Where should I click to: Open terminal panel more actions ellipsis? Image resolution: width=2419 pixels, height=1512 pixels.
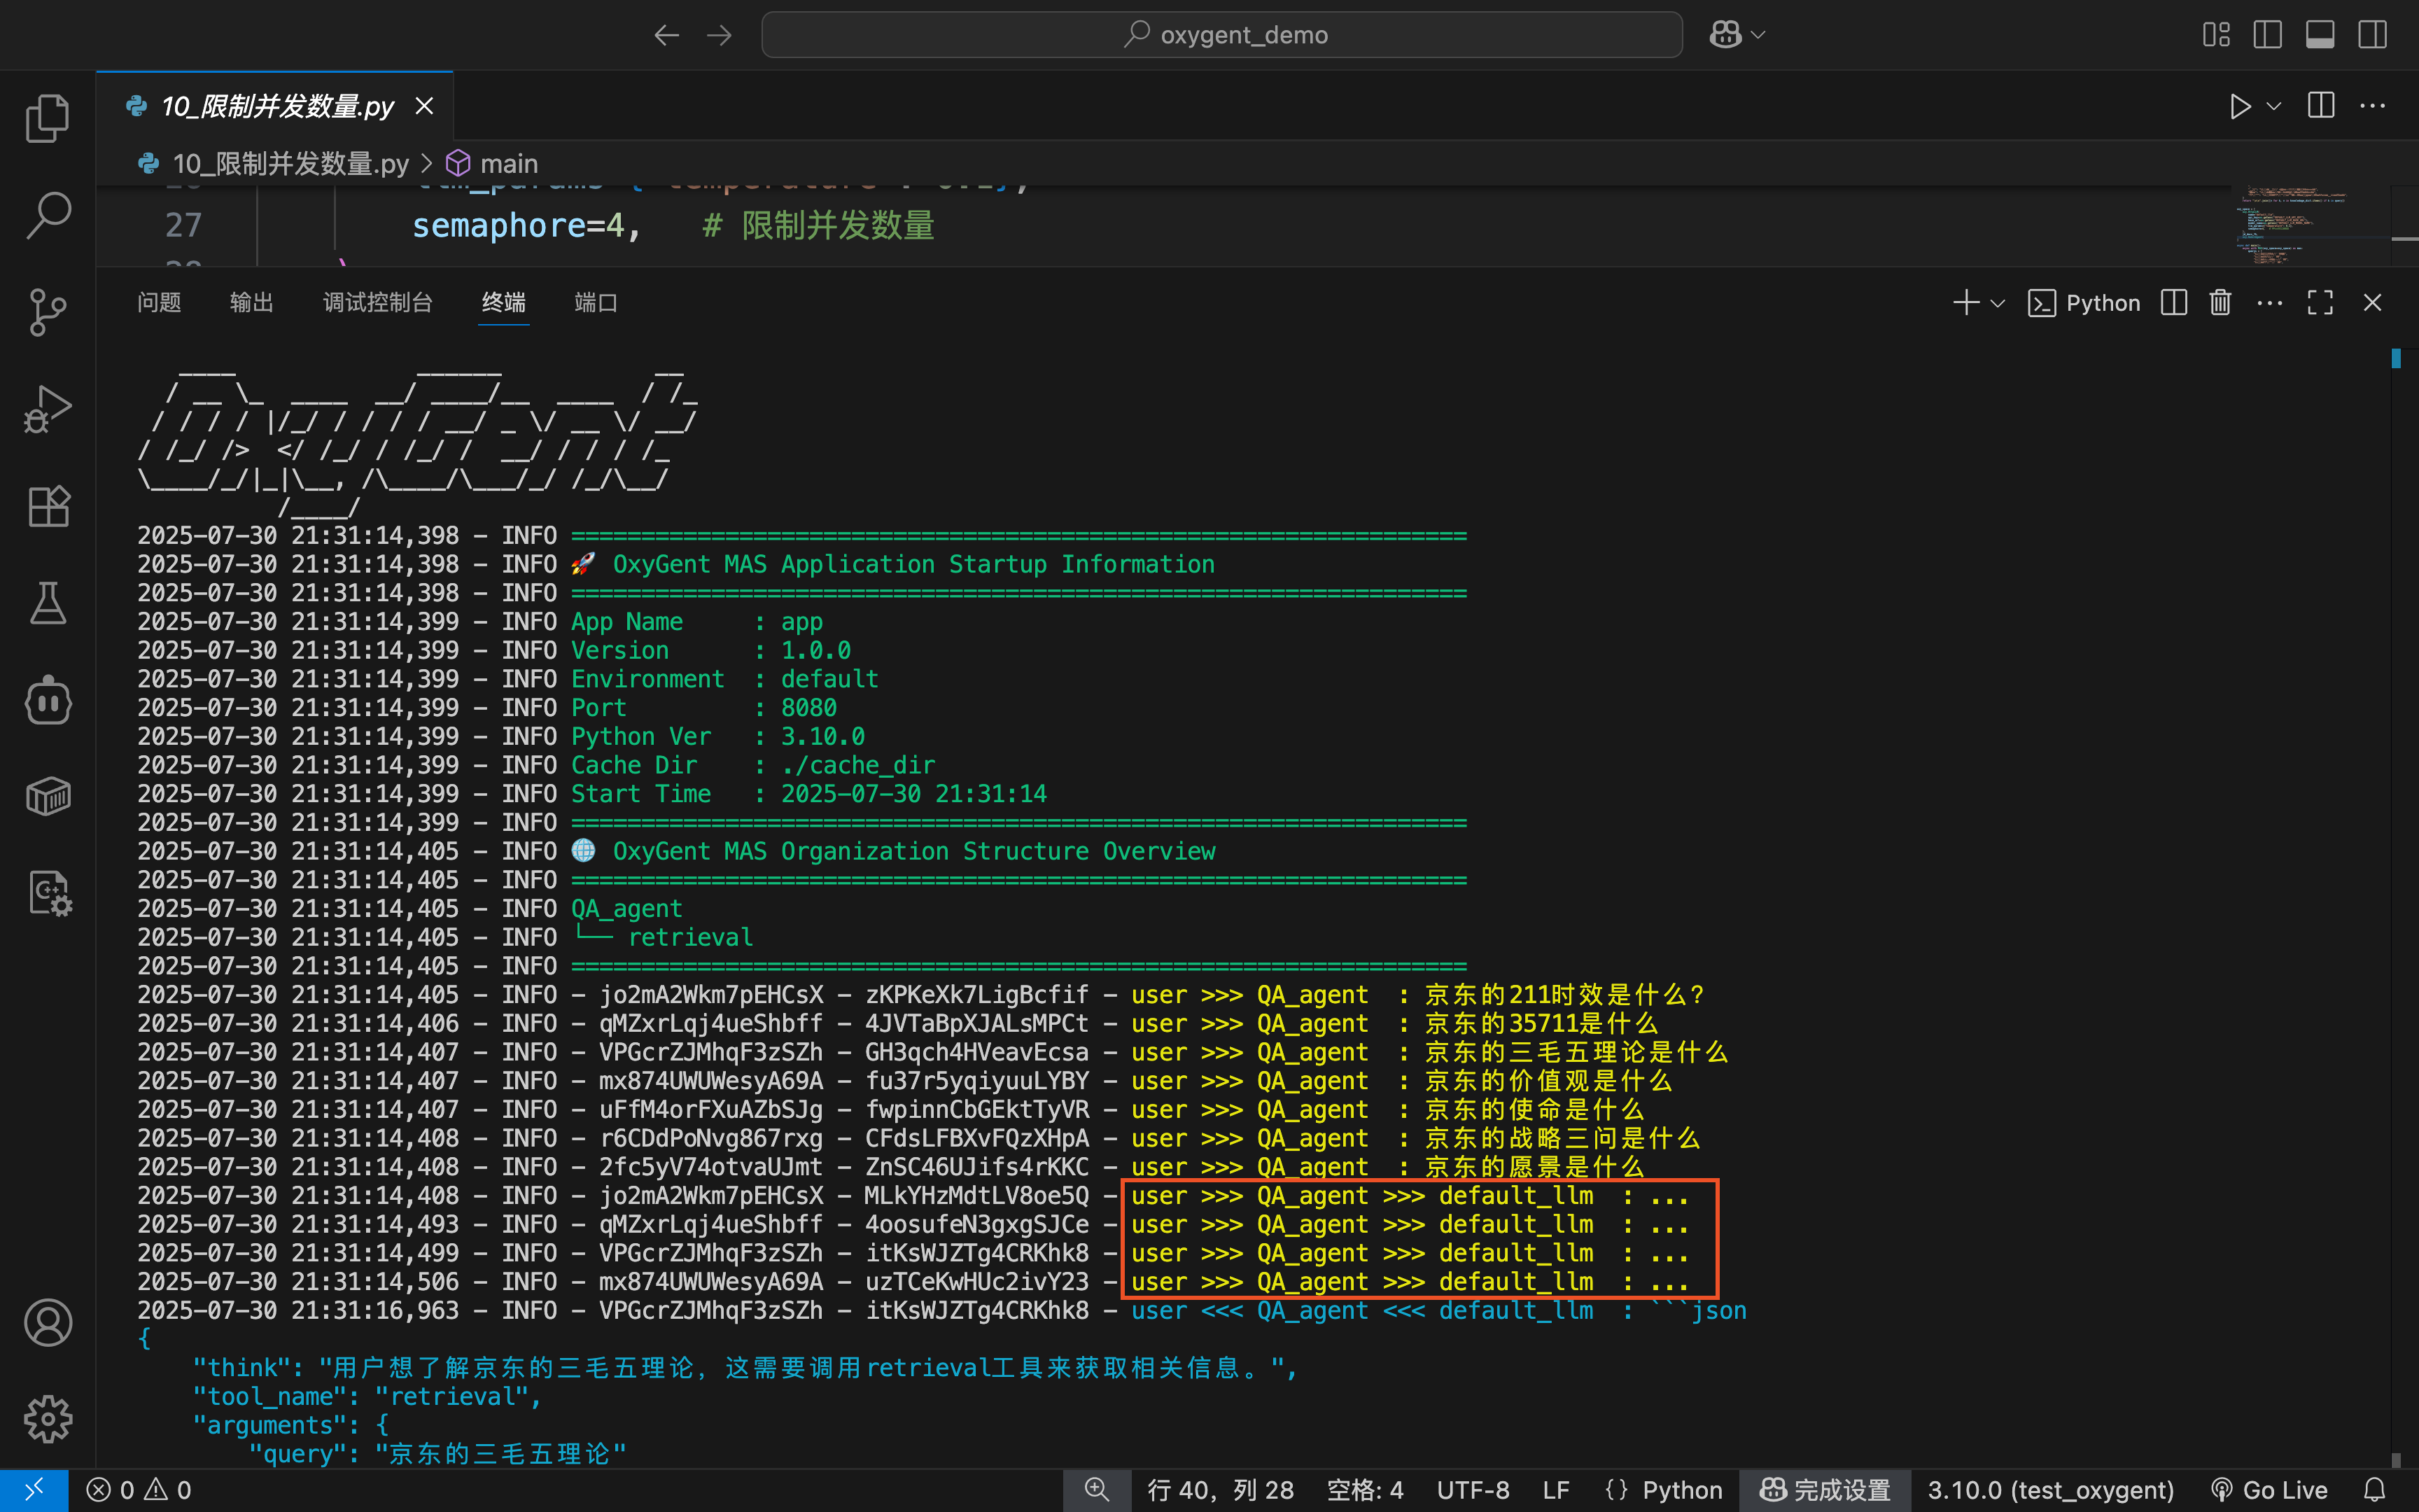[2270, 303]
